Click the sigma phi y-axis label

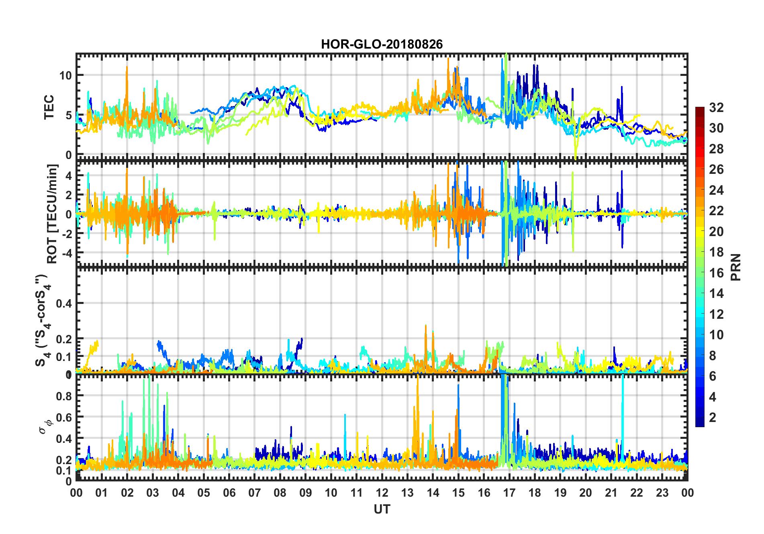click(45, 426)
